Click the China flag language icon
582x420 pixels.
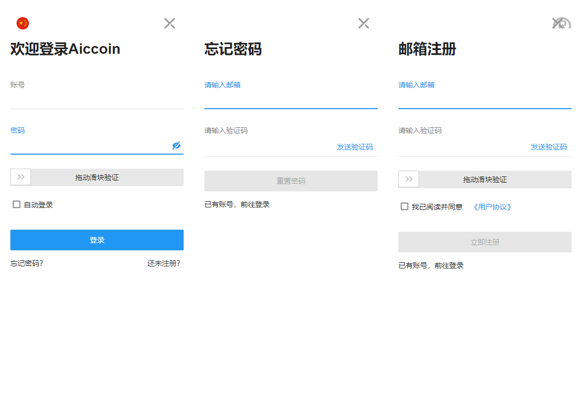click(x=23, y=23)
